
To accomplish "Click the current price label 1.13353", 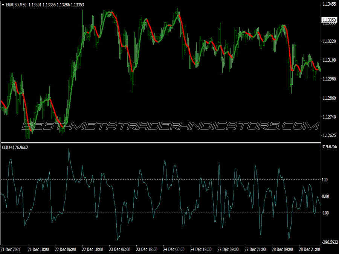I will tap(329, 20).
